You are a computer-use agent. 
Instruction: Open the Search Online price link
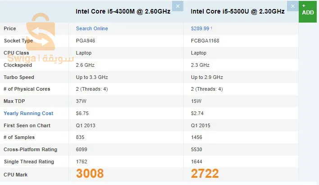(92, 28)
